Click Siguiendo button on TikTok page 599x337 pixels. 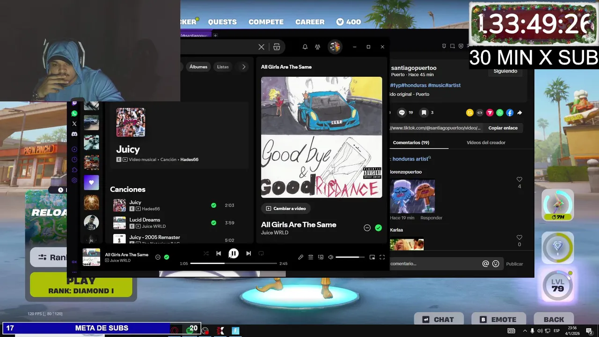[x=505, y=71]
